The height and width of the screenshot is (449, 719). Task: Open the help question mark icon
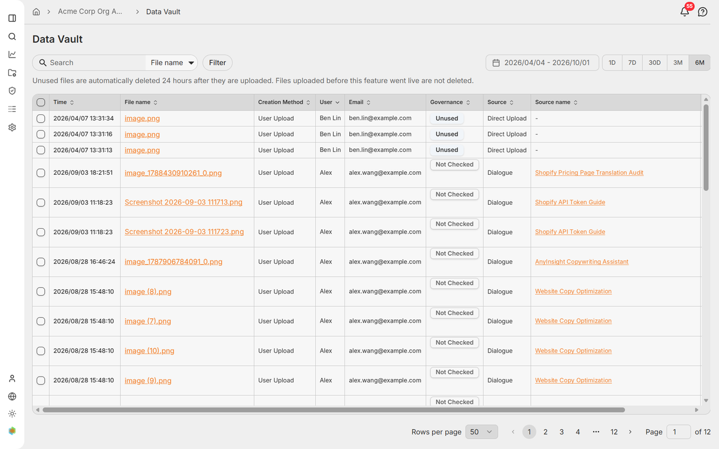click(703, 12)
